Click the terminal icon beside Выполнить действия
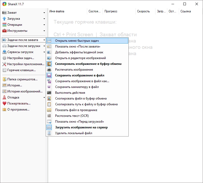The image size is (203, 183). coord(49,93)
